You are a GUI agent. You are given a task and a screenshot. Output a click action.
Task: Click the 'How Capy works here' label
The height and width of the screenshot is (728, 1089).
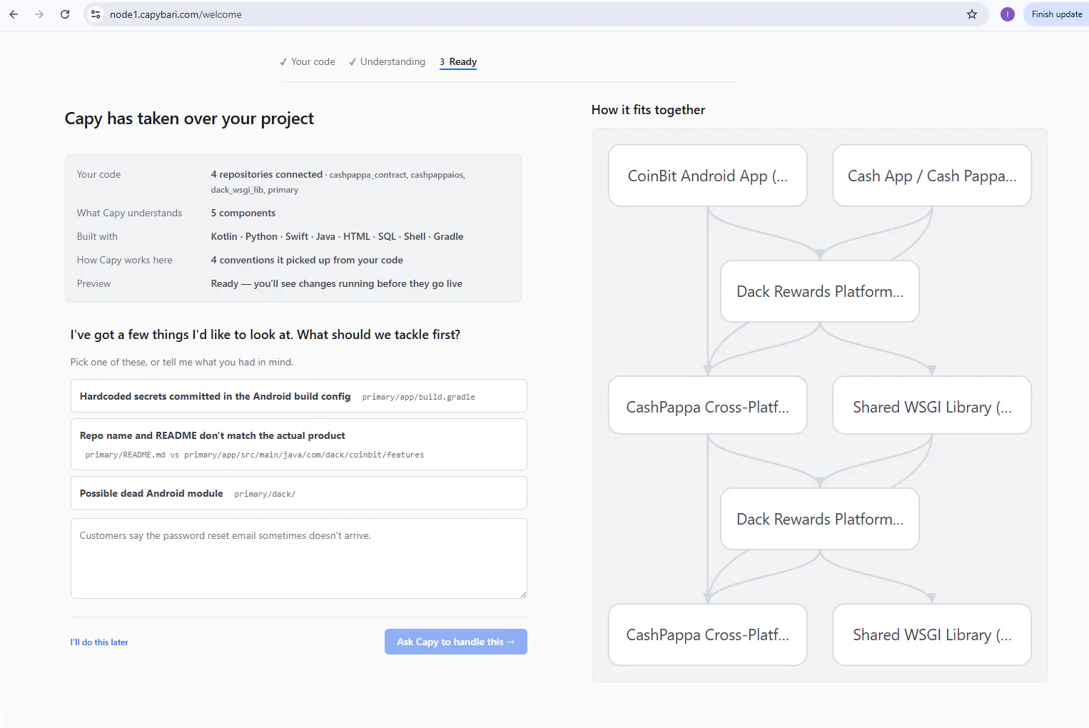pyautogui.click(x=125, y=260)
